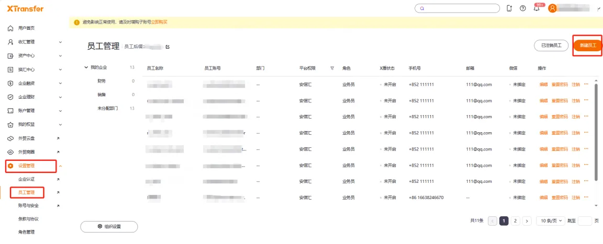Viewport: 603px width, 244px height.
Task: Click the filter icon beside 平台权限 column
Action: pyautogui.click(x=332, y=68)
